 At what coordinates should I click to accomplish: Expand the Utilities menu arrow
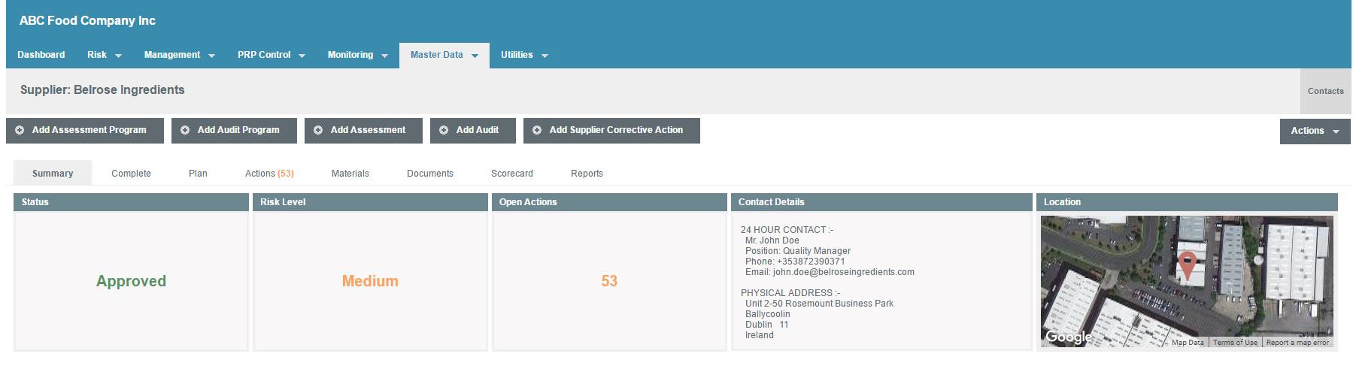(545, 56)
